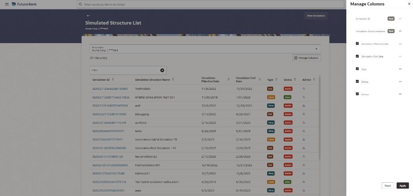The image size is (413, 196).
Task: Sort by Advice column
Action: tap(314, 80)
